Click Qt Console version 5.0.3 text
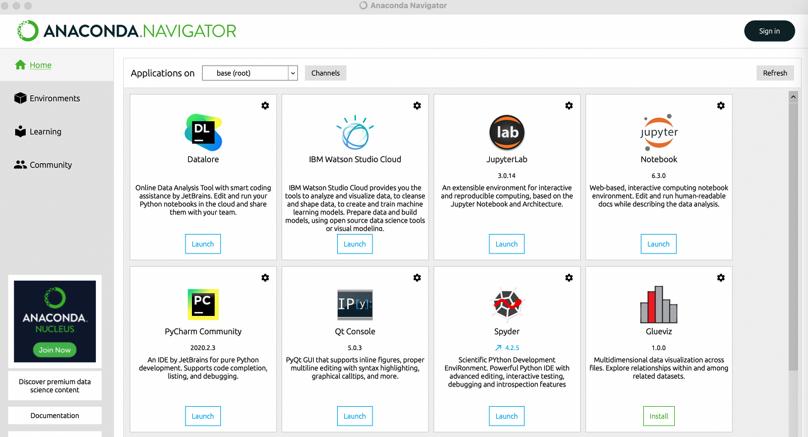Screen dimensions: 808x437 click(355, 348)
